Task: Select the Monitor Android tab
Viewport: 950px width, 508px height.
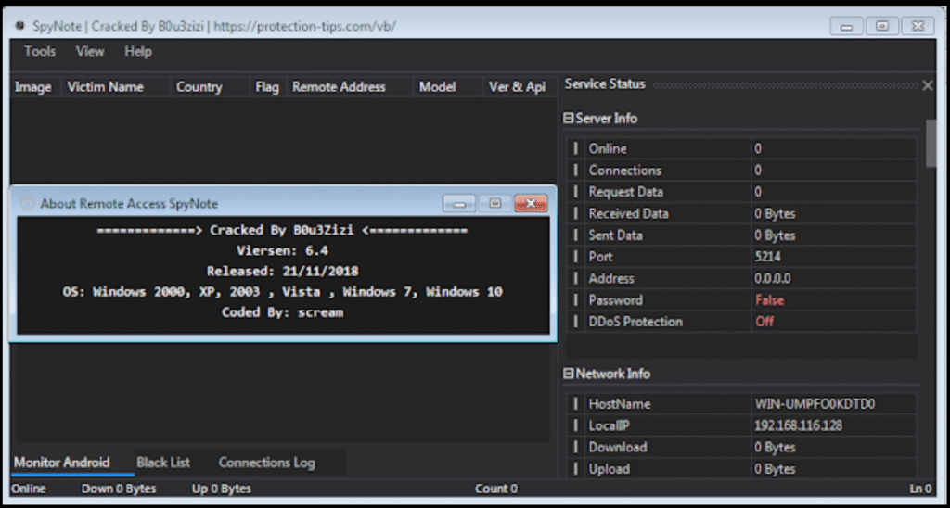Action: 61,462
